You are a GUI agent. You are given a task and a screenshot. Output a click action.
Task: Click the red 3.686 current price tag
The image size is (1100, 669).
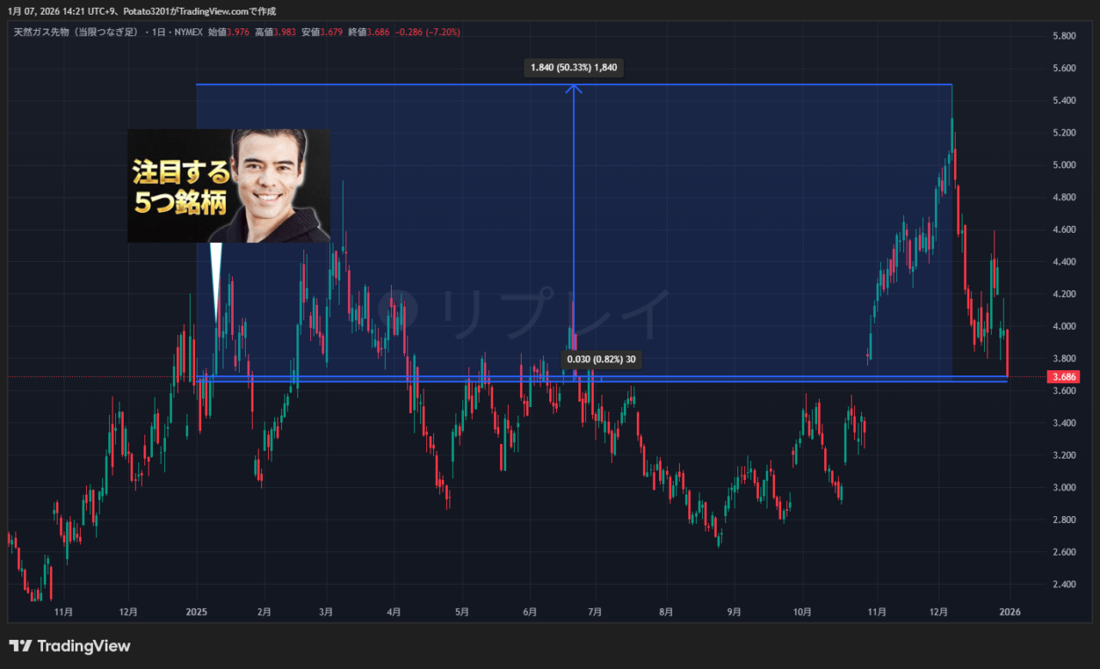click(1063, 377)
